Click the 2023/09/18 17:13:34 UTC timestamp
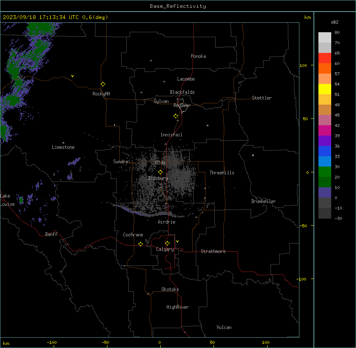Viewport: 356px width, 348px height. (41, 17)
